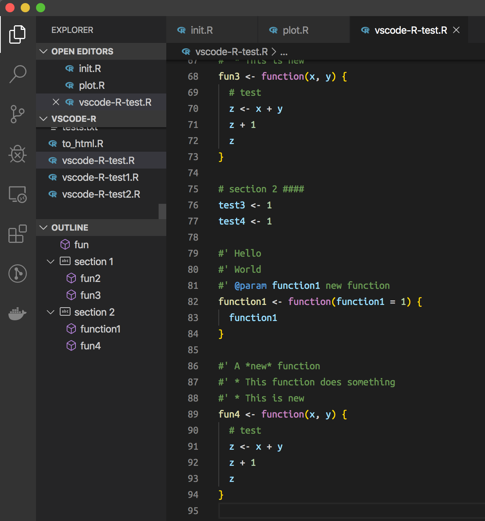
Task: Click the cube icon next to fun4
Action: coord(71,346)
